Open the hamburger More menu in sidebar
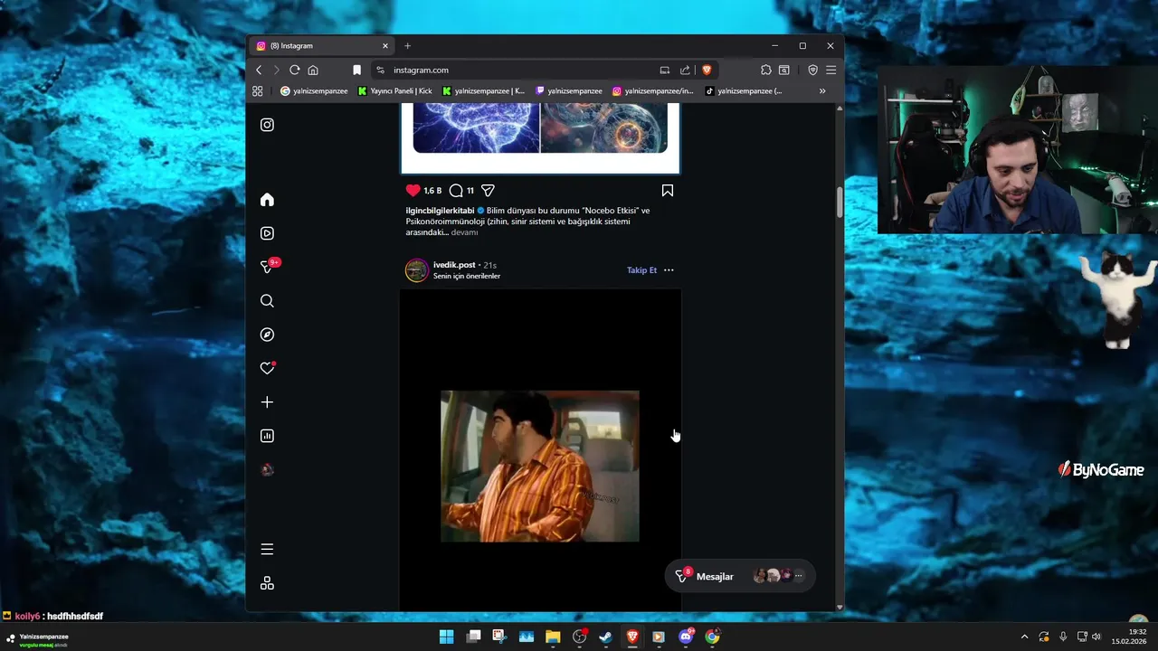 pos(267,550)
